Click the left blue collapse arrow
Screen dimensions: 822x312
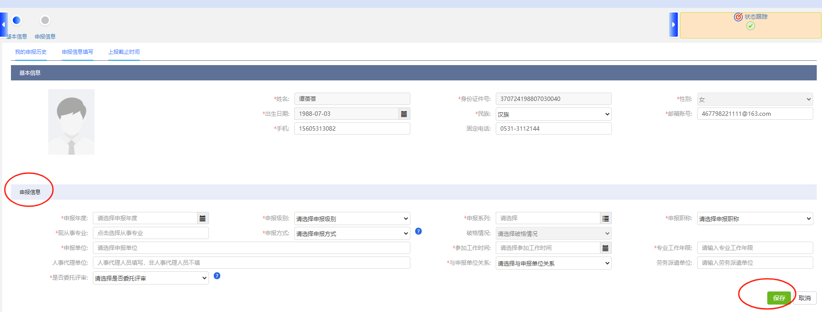click(4, 24)
